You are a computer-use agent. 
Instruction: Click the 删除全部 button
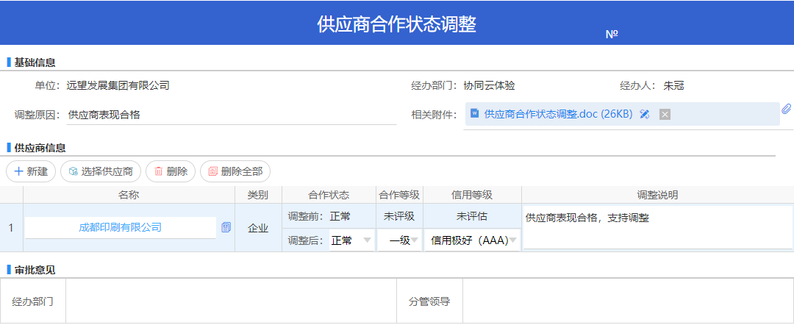(235, 171)
